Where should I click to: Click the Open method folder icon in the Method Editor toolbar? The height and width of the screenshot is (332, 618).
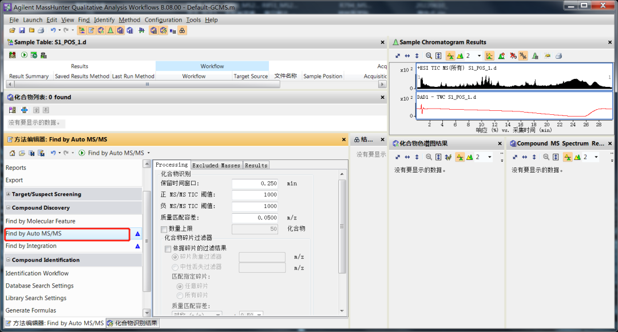coord(22,153)
